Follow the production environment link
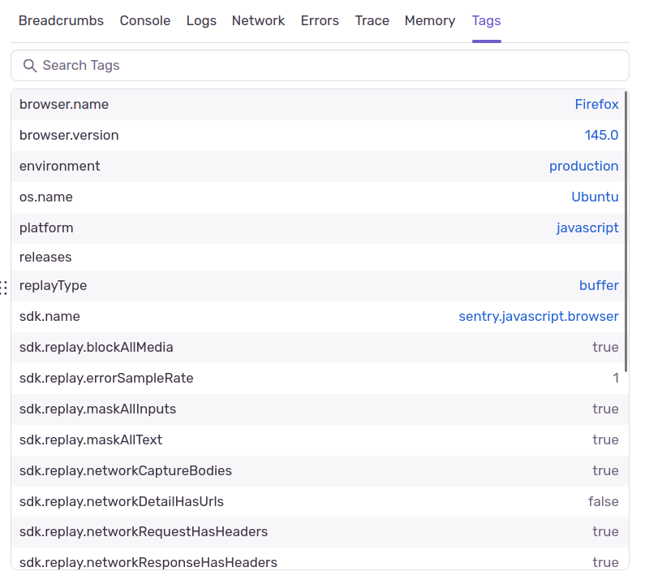 tap(583, 167)
